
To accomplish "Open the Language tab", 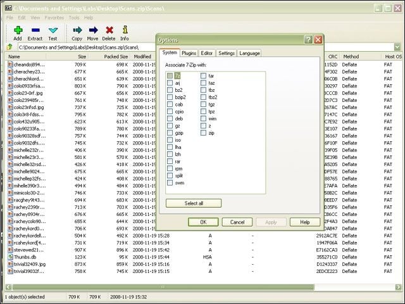I will click(x=249, y=53).
